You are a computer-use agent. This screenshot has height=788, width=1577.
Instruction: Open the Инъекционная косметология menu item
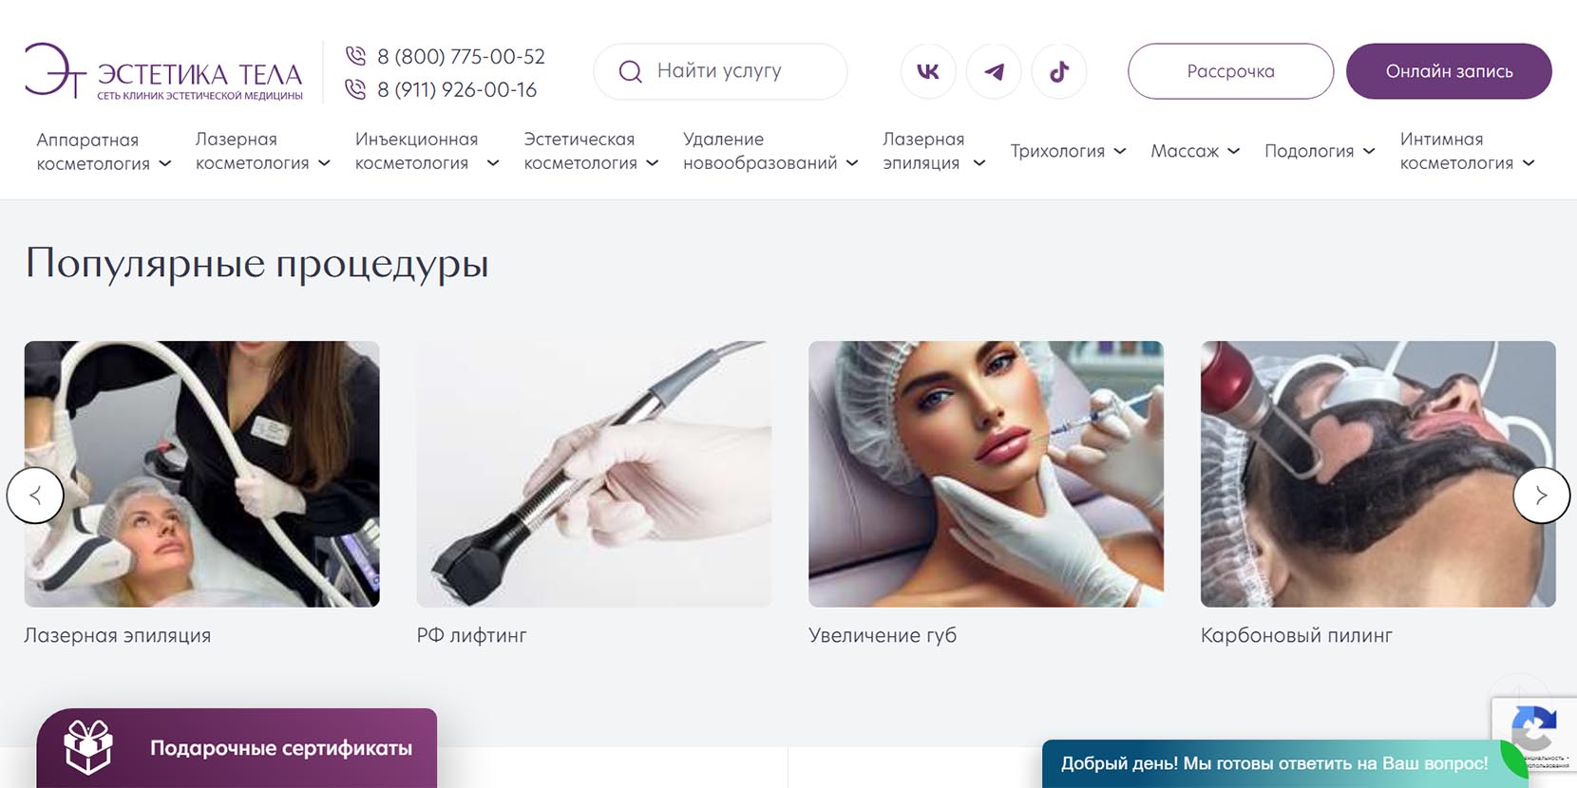point(427,152)
